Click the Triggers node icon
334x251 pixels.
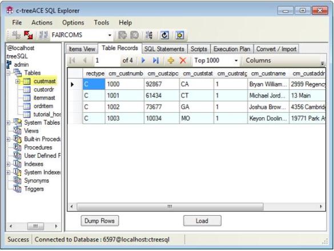[x=17, y=188]
